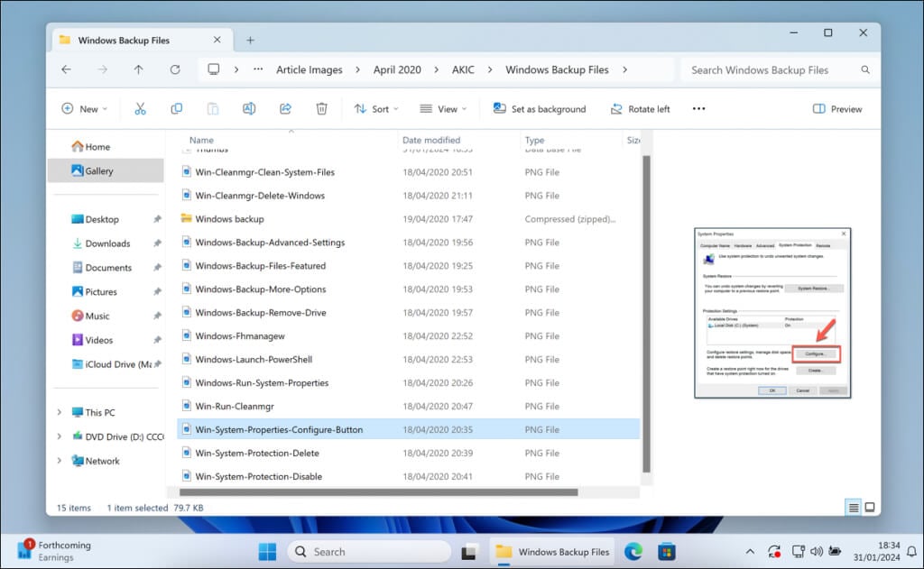Open the add new tab button
924x569 pixels.
[x=250, y=40]
